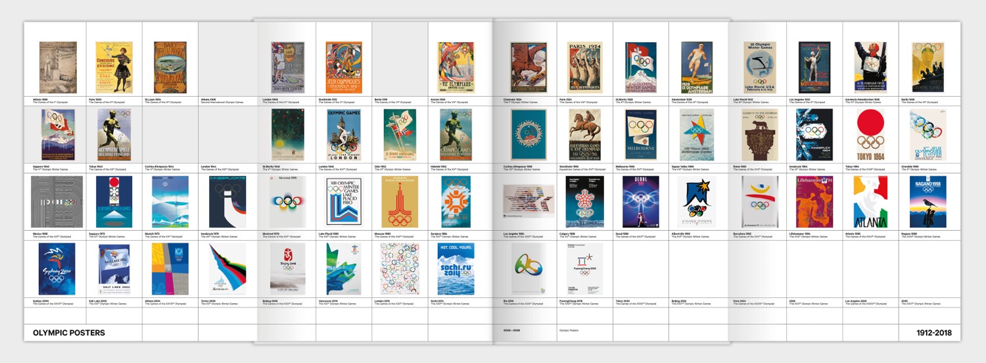Select the Helsinki 1952 runner poster
The image size is (986, 363).
(456, 135)
